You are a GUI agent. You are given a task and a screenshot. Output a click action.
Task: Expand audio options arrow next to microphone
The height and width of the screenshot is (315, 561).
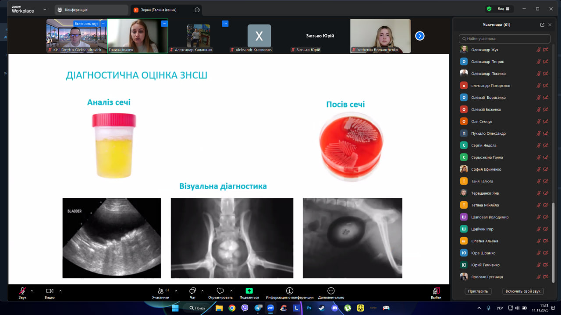click(32, 290)
